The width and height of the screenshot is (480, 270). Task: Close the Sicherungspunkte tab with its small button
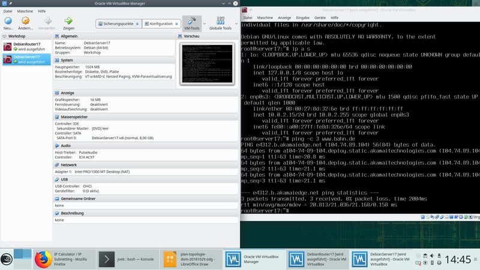(137, 24)
